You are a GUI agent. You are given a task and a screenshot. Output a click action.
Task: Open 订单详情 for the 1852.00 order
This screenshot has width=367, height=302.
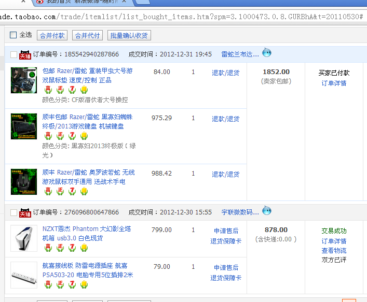(x=334, y=83)
